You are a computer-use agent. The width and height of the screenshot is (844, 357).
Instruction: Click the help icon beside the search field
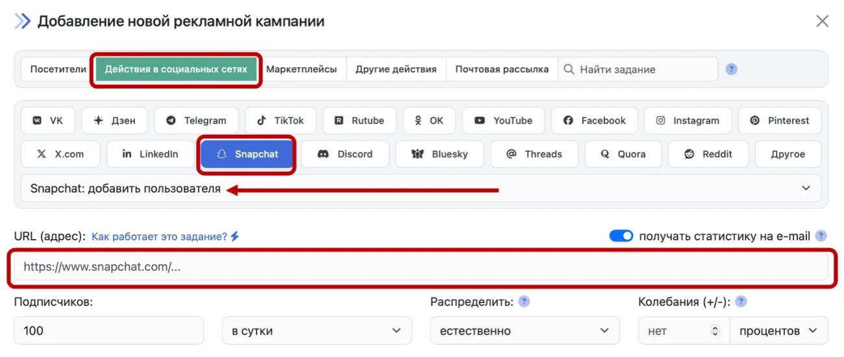(731, 69)
